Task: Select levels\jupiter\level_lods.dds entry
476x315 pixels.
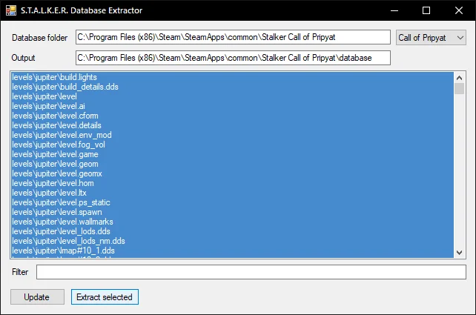Action: click(x=232, y=231)
